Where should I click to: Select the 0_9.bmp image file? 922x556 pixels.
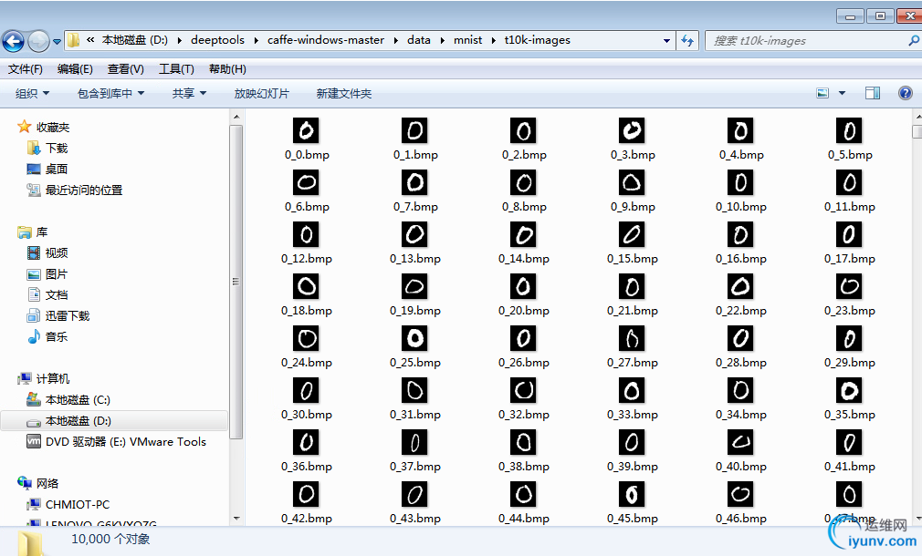pyautogui.click(x=632, y=182)
